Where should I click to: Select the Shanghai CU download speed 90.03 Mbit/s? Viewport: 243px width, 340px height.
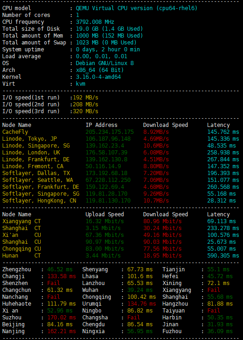(162, 242)
